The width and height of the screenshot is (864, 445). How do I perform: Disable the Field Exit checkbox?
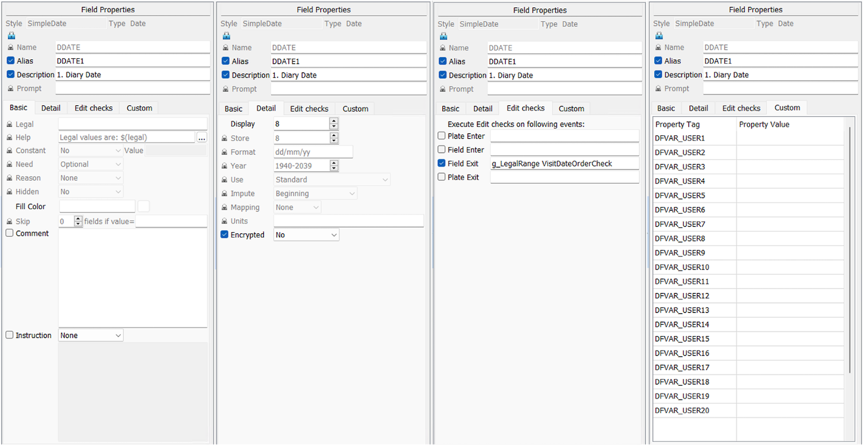pyautogui.click(x=442, y=163)
